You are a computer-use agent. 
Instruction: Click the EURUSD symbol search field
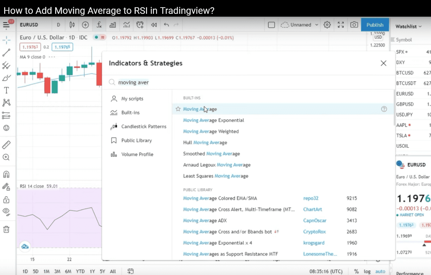click(29, 25)
